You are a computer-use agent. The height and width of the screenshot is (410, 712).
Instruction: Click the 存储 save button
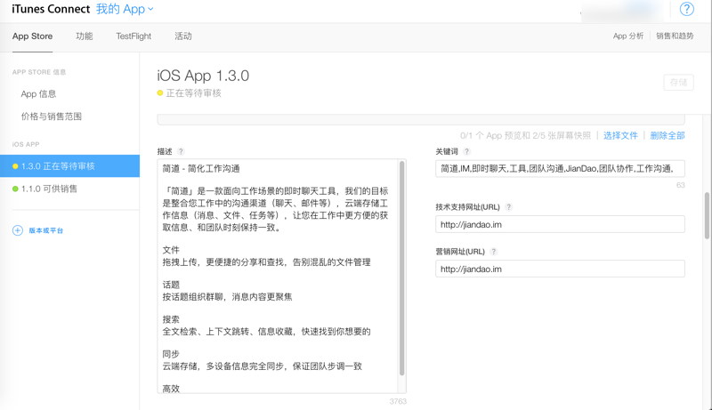pos(678,83)
